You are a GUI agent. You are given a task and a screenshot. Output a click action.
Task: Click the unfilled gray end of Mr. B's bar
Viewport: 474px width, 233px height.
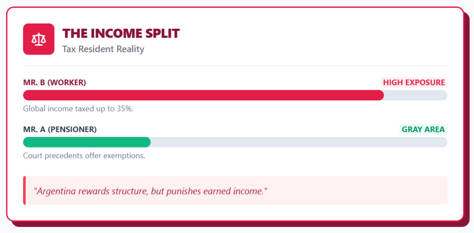(415, 95)
